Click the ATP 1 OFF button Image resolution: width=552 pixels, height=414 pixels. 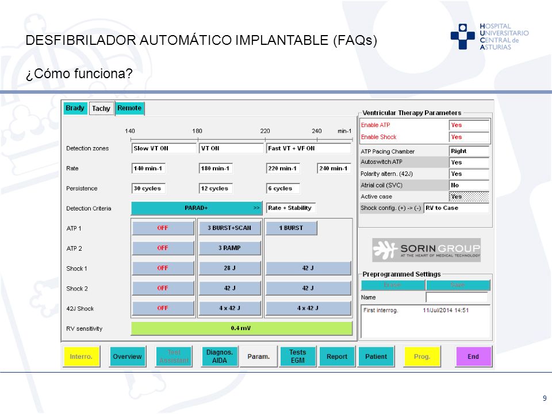pos(163,228)
